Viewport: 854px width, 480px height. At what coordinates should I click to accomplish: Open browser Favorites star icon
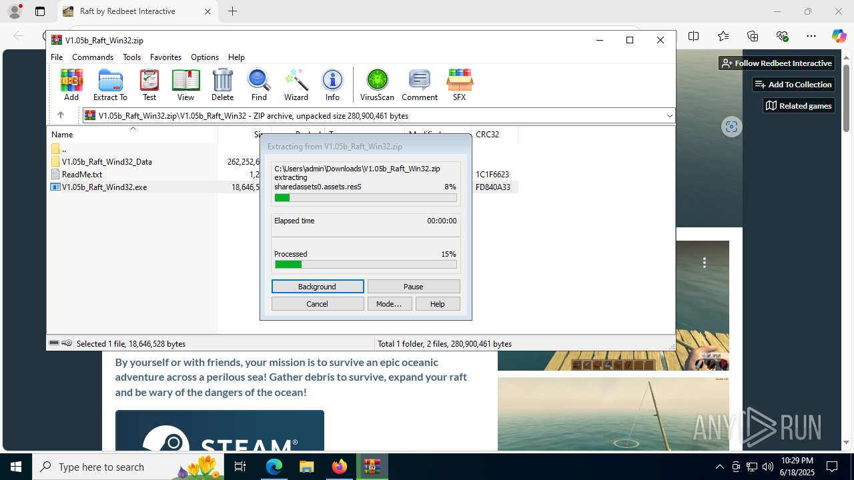click(723, 36)
